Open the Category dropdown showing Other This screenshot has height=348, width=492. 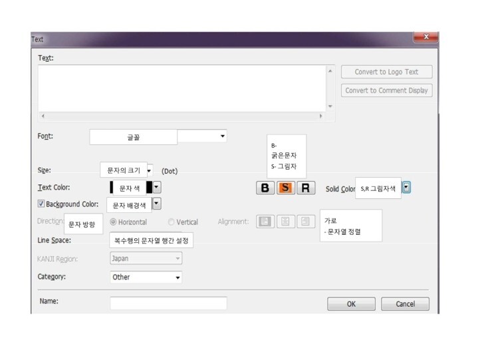146,277
